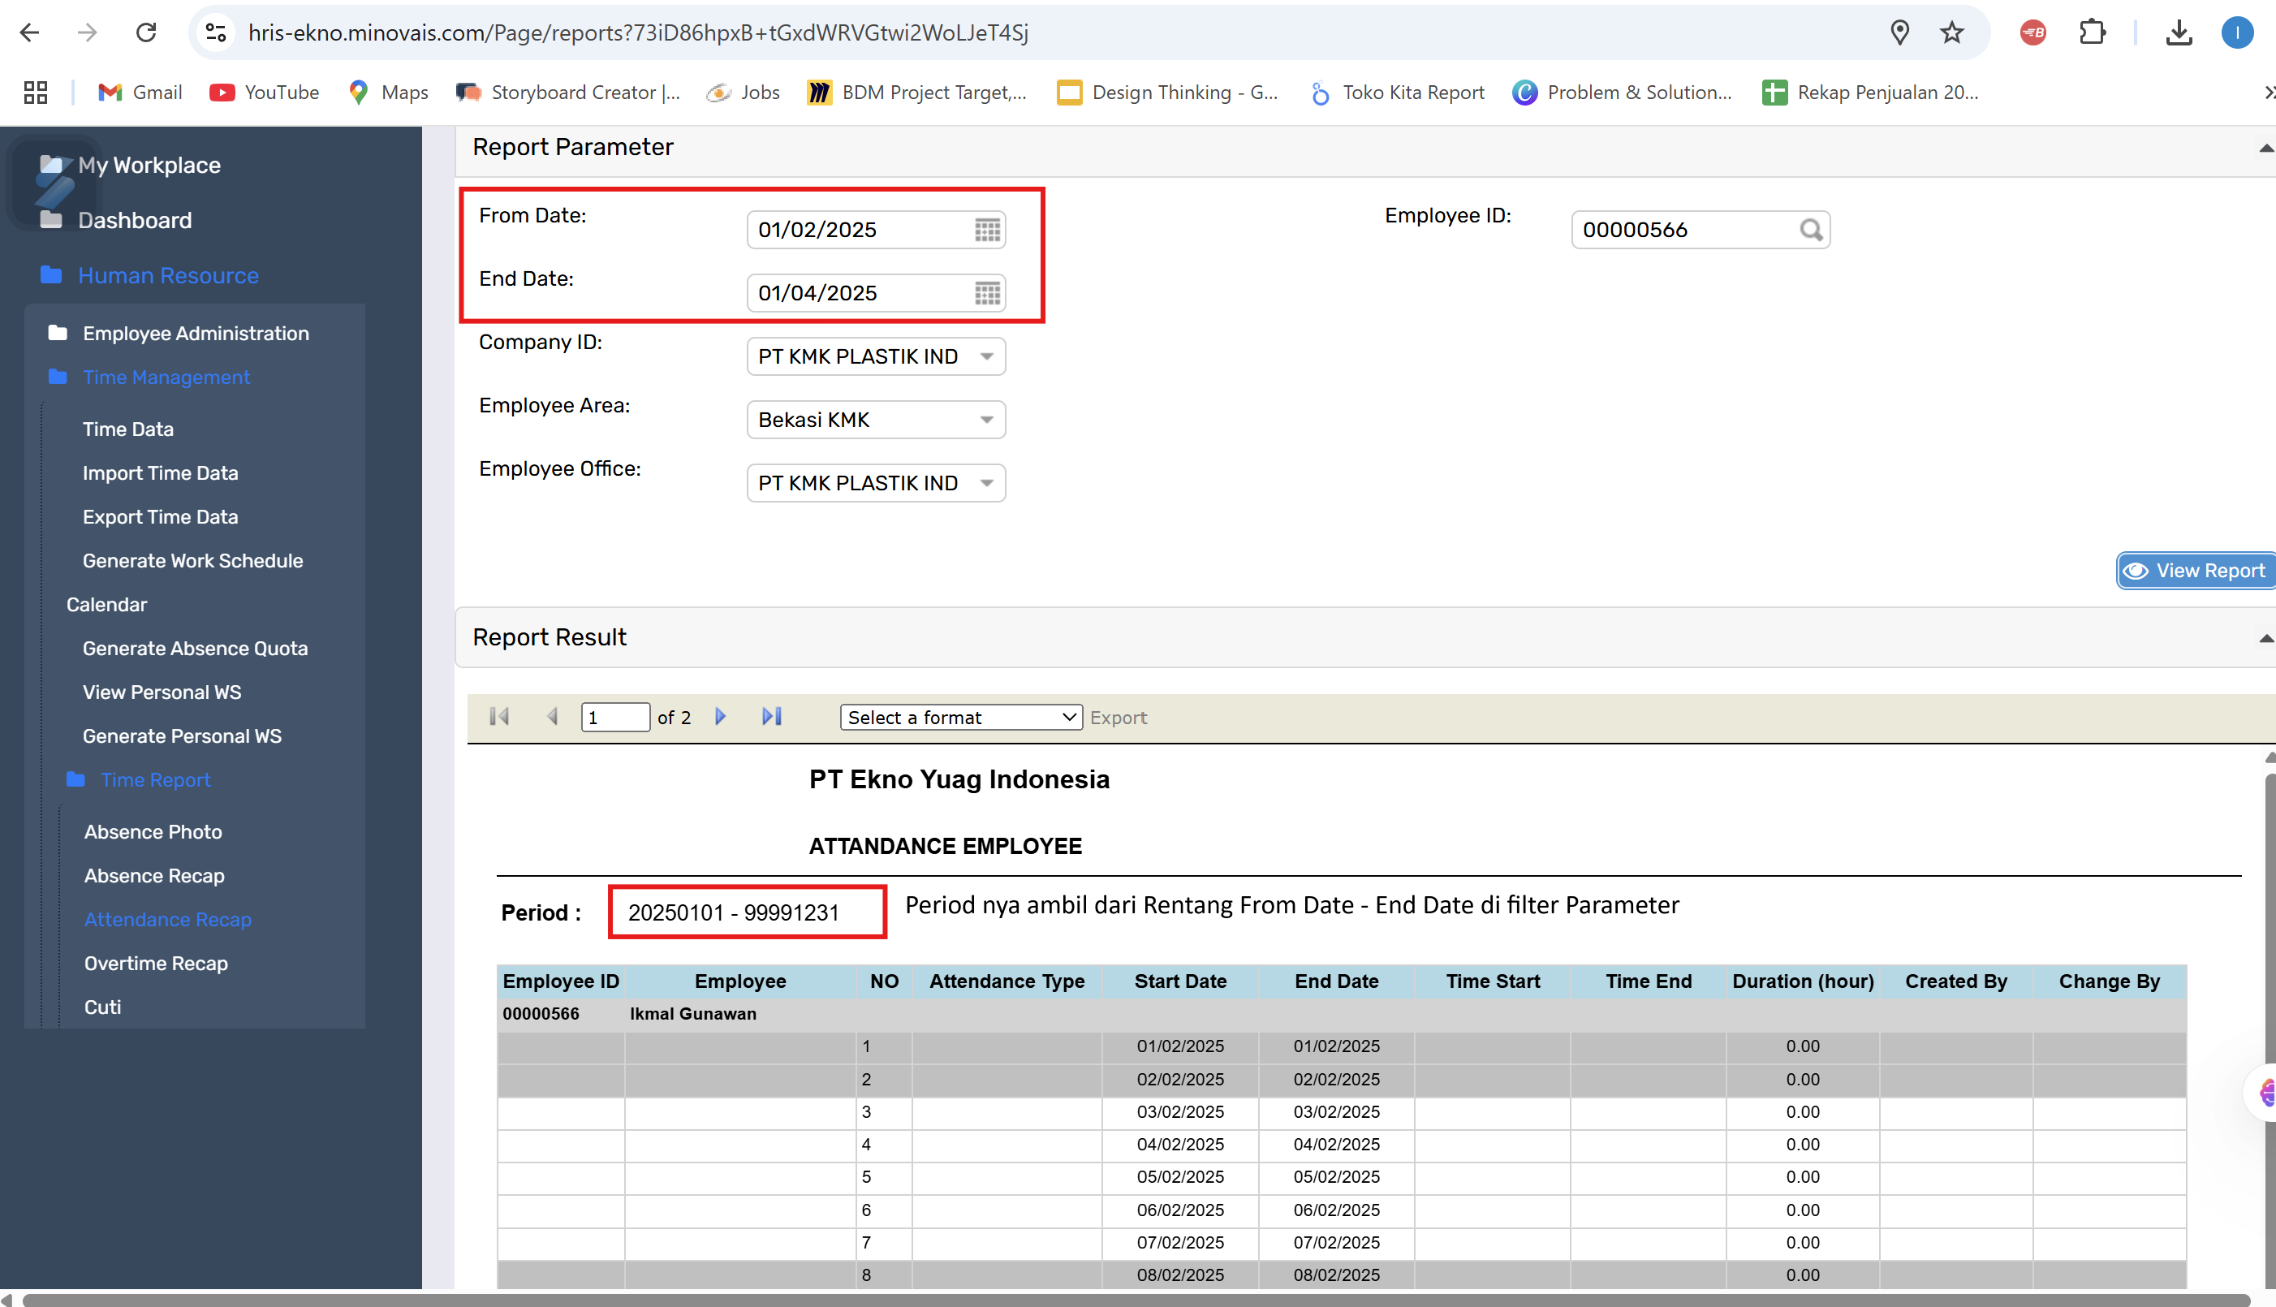Reload the current page
This screenshot has height=1307, width=2276.
pos(146,32)
